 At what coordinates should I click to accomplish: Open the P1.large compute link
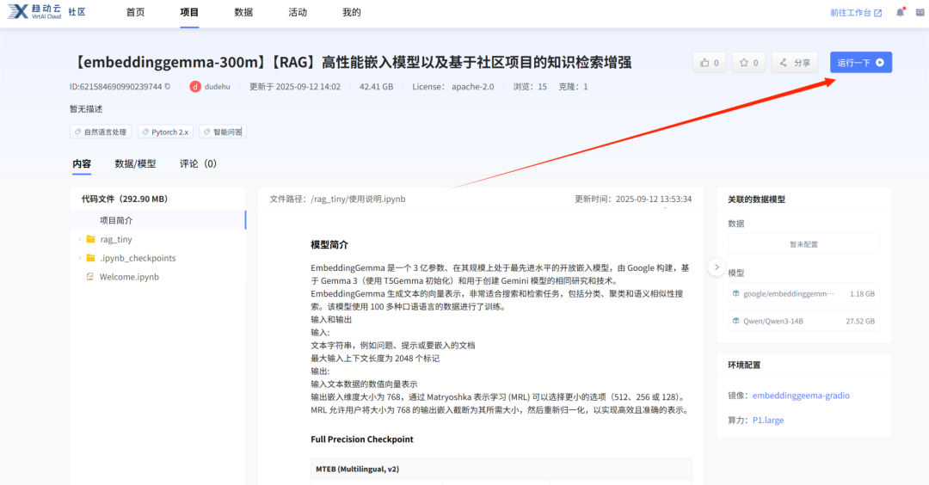pyautogui.click(x=768, y=420)
